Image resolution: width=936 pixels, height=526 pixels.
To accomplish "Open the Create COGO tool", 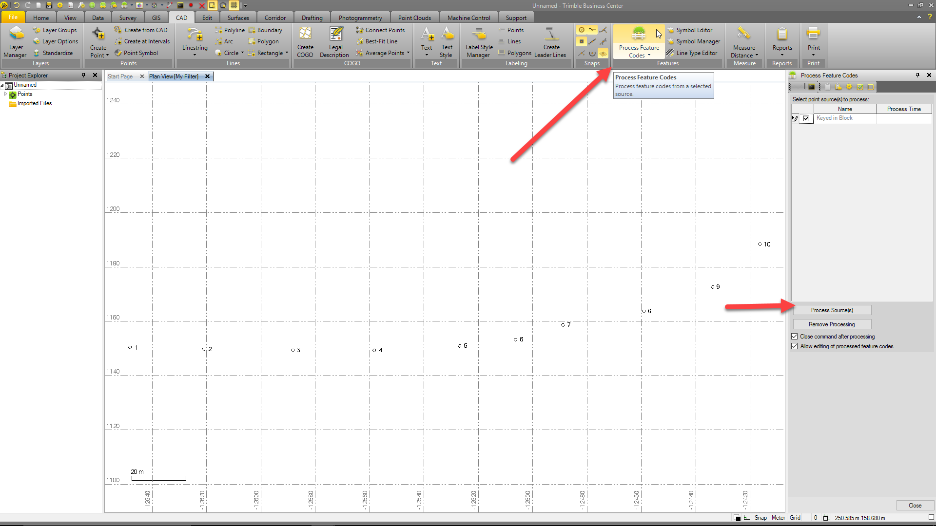I will 305,41.
